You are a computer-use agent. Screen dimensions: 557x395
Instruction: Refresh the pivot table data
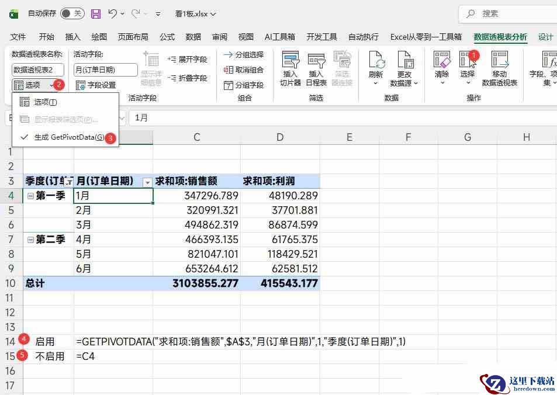[376, 62]
